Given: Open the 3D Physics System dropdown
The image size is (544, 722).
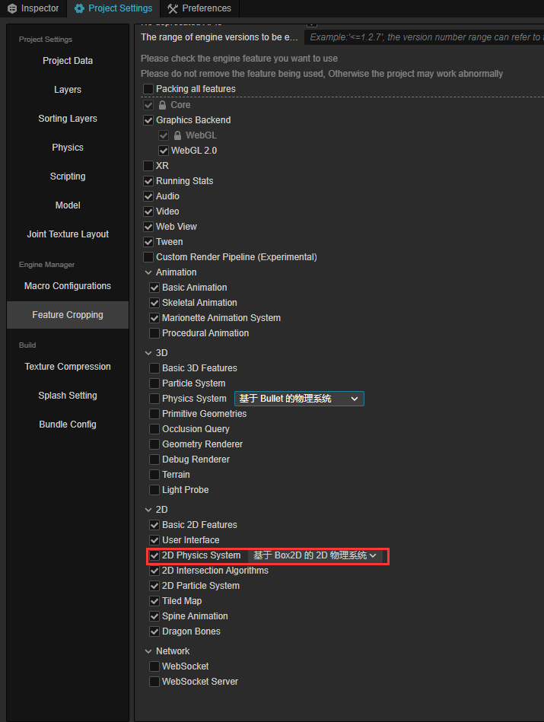Looking at the screenshot, I should click(298, 399).
